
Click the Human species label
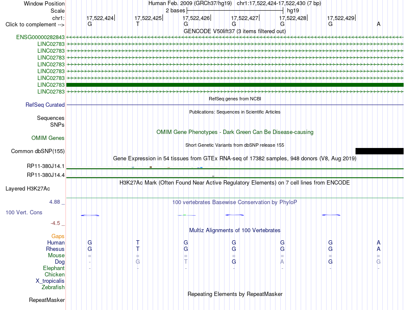56,242
